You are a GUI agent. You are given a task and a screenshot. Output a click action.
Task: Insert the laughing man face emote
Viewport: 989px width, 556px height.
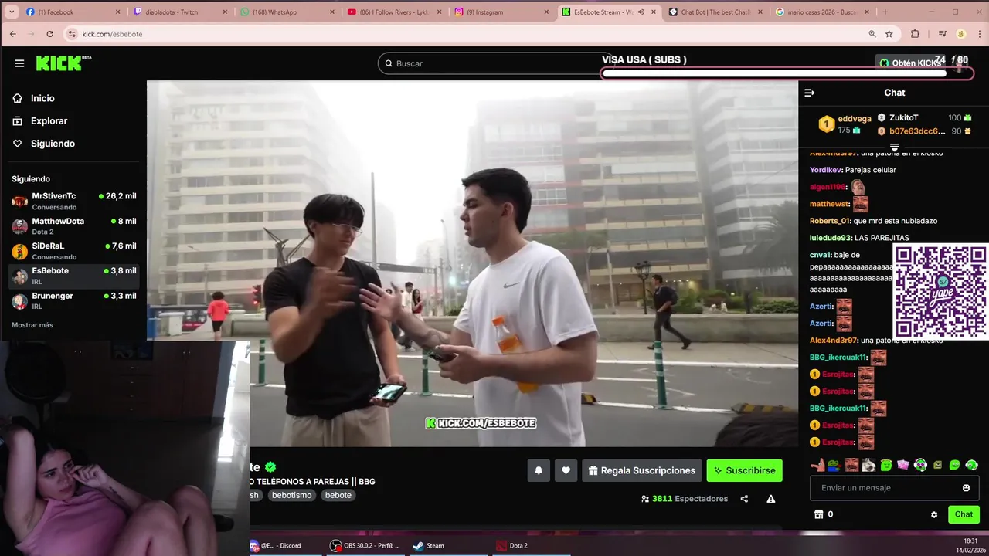(x=851, y=465)
